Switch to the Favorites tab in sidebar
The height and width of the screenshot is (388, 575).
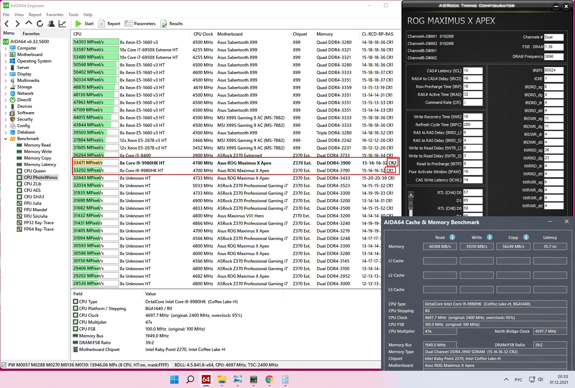coord(31,34)
